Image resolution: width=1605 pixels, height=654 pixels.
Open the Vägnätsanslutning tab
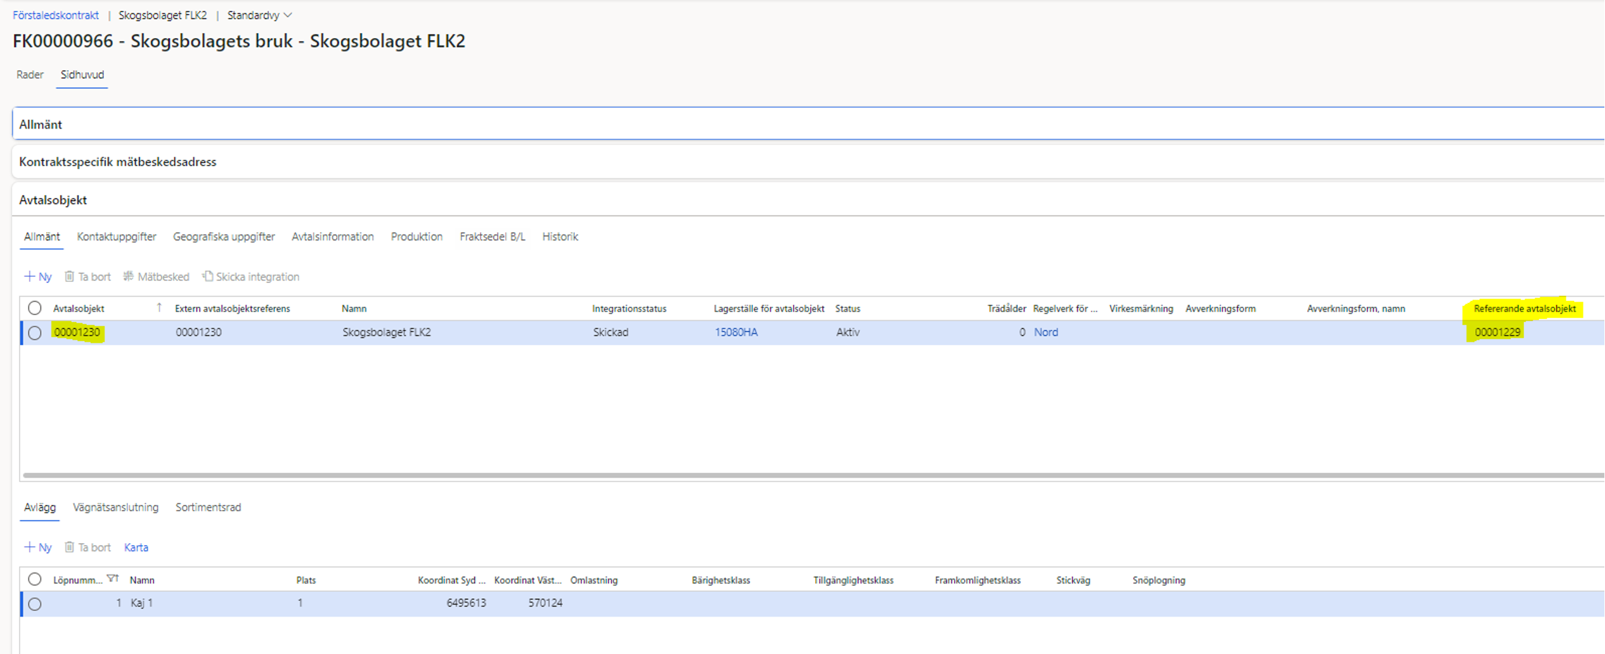pos(115,508)
